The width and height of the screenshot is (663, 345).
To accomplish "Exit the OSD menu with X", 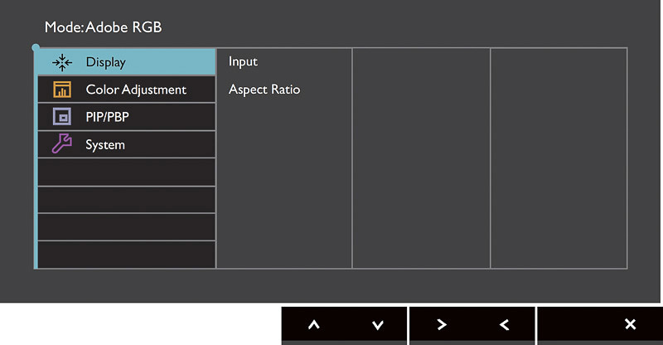I will click(630, 324).
